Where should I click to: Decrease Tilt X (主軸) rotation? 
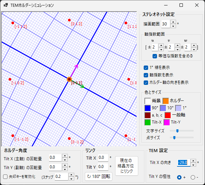65,160
